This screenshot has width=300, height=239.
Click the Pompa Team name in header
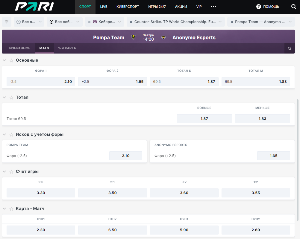(x=109, y=37)
